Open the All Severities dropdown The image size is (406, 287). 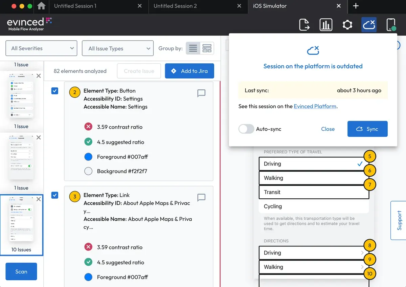point(41,48)
